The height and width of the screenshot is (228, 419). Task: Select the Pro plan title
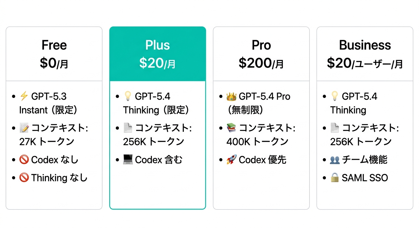[x=261, y=45]
